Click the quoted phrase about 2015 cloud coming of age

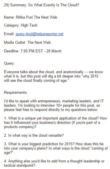click(51, 78)
